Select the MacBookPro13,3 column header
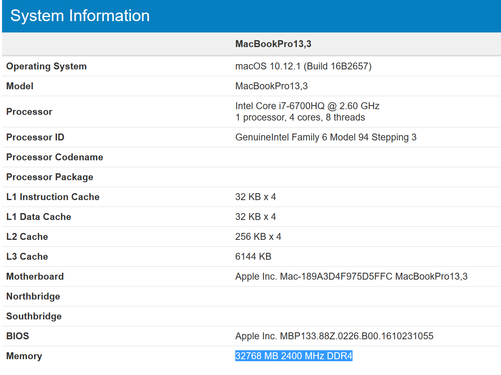The height and width of the screenshot is (375, 501). (273, 44)
